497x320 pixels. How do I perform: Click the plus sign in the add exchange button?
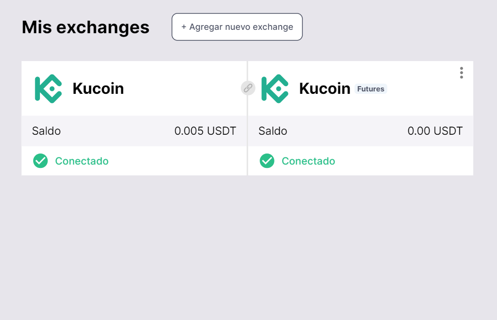click(x=183, y=27)
